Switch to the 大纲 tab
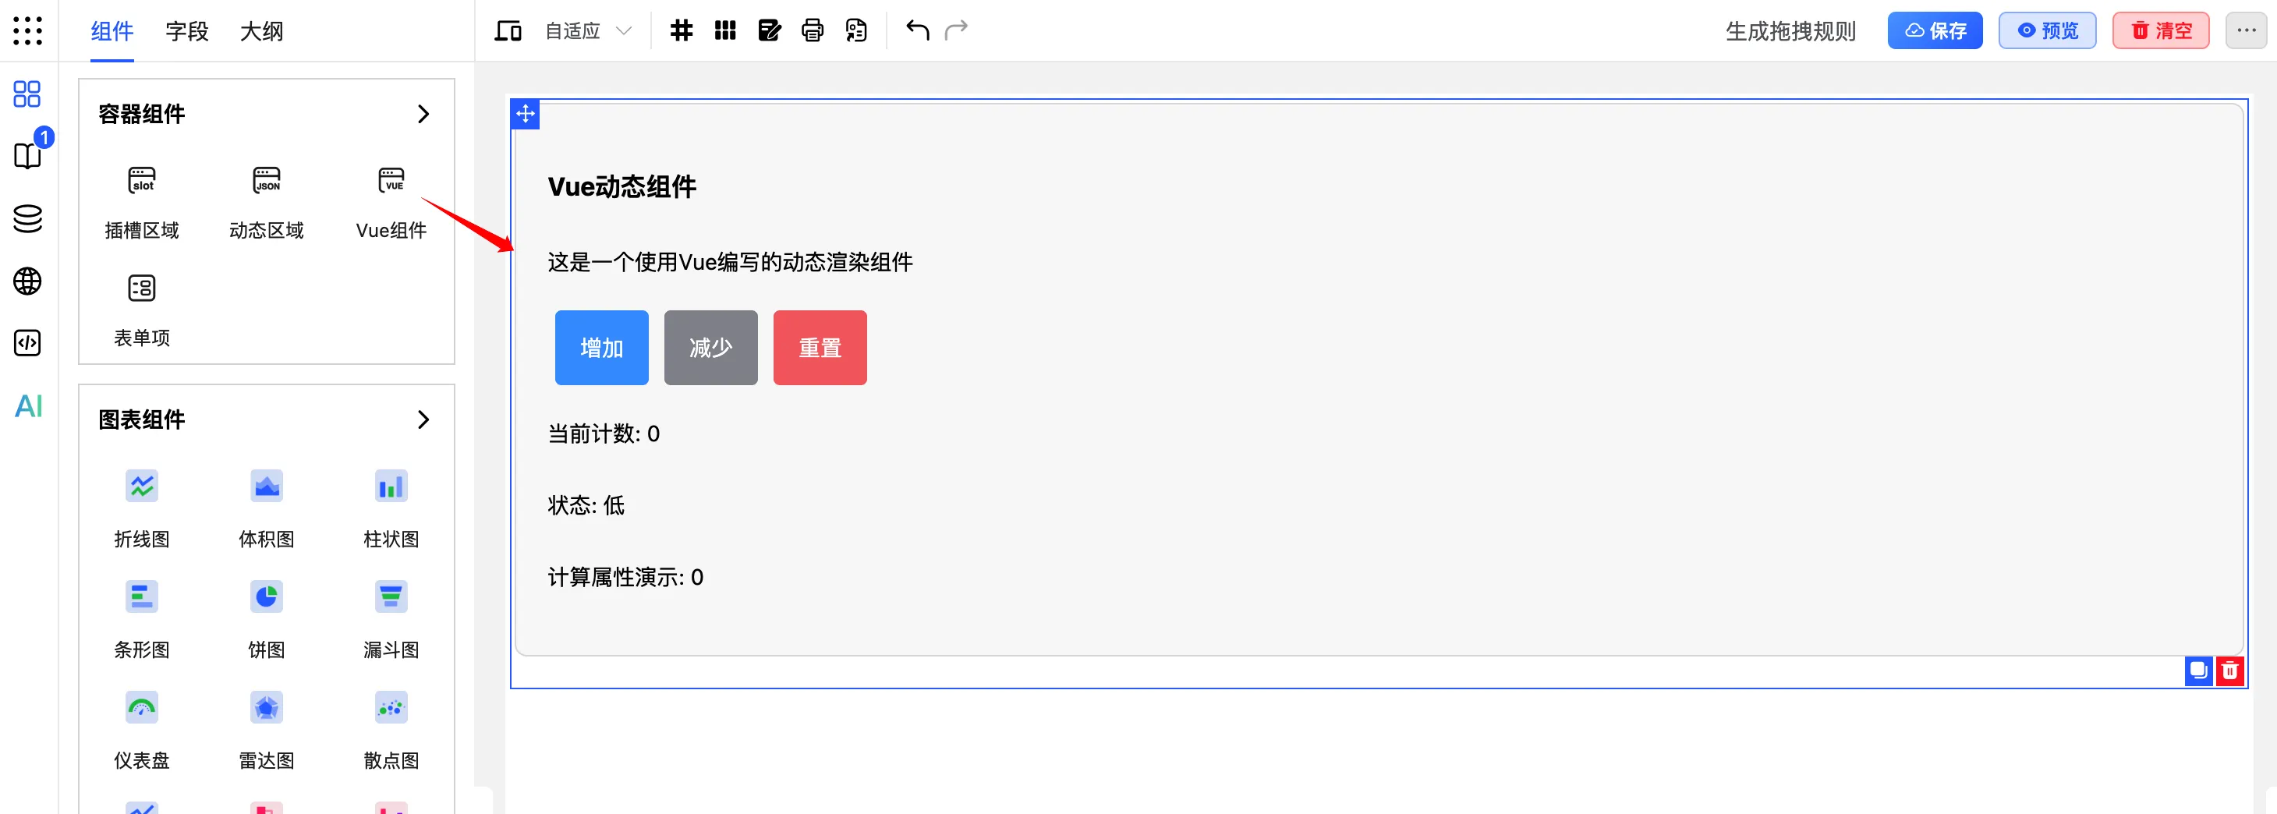Image resolution: width=2277 pixels, height=814 pixels. tap(260, 31)
